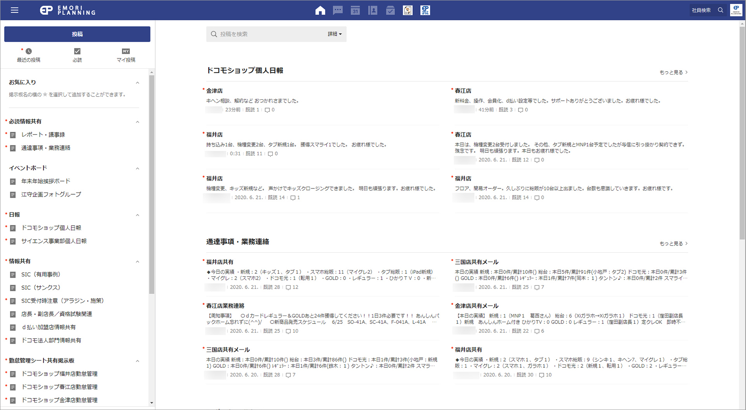This screenshot has width=746, height=410.
Task: Switch to the マイ投稿 tab
Action: (126, 55)
